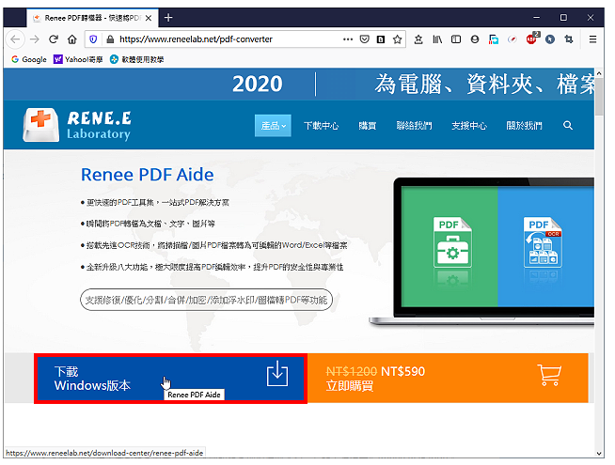Open the crop screenshot extension icon
Viewport: 615px width, 465px height.
click(569, 39)
